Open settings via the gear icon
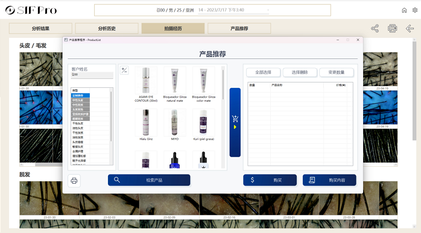 point(415,10)
